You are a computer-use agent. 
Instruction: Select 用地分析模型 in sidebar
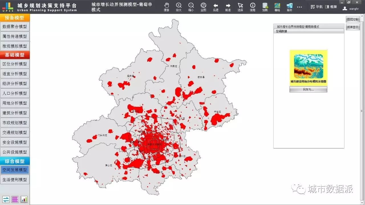point(15,103)
